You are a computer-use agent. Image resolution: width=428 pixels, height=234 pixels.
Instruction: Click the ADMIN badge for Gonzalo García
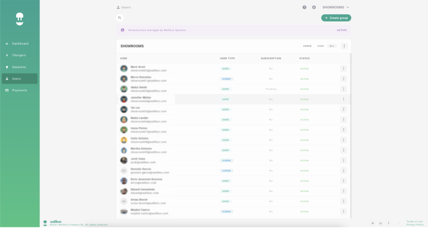227,171
